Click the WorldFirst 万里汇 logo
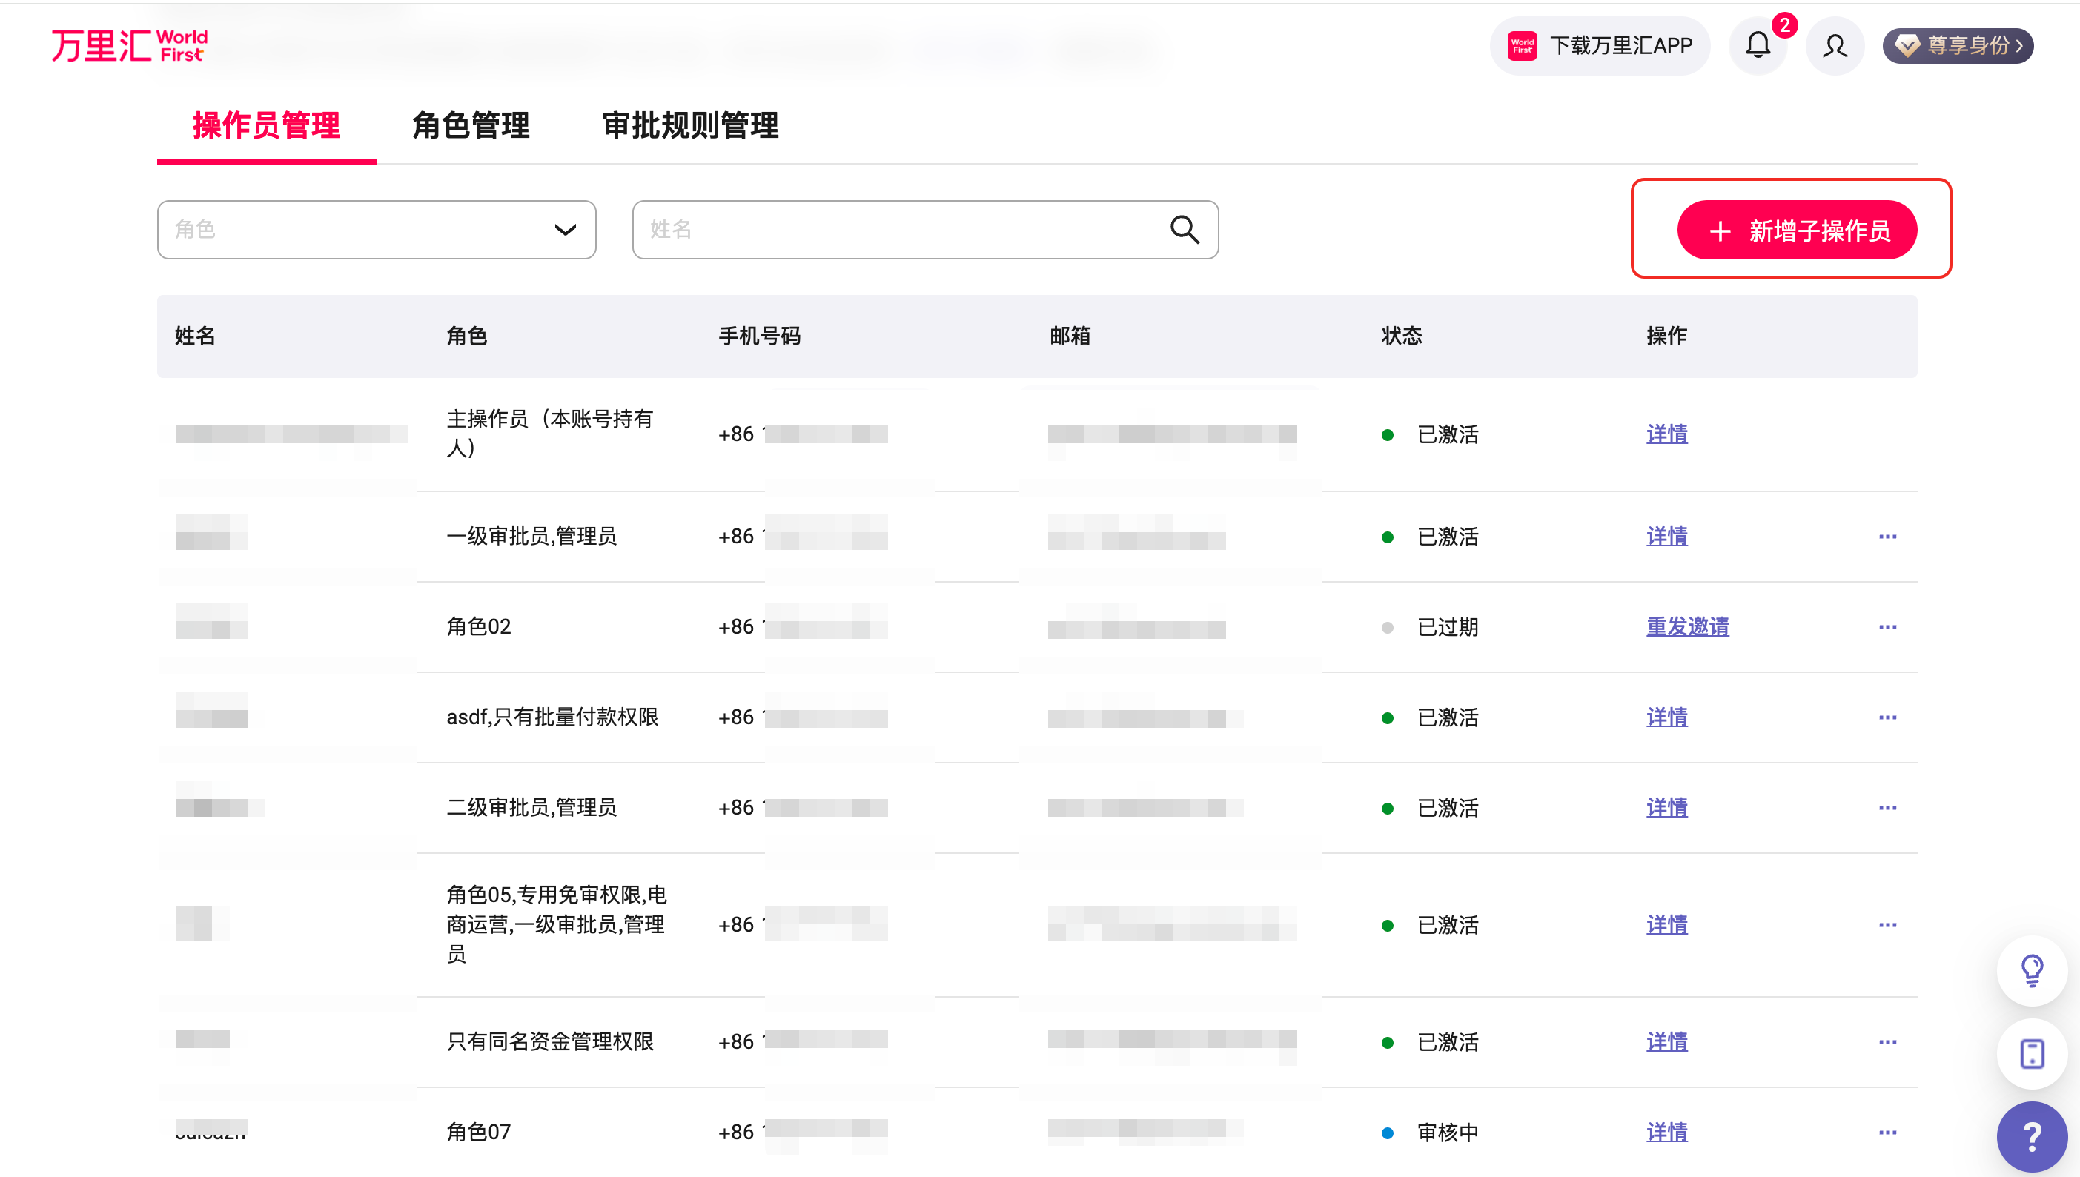 coord(129,44)
